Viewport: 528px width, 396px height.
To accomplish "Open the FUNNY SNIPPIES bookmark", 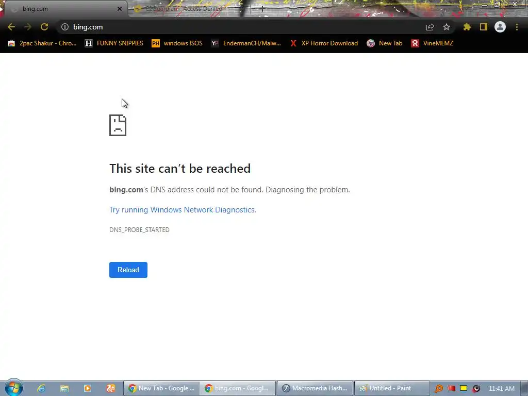I will point(114,43).
